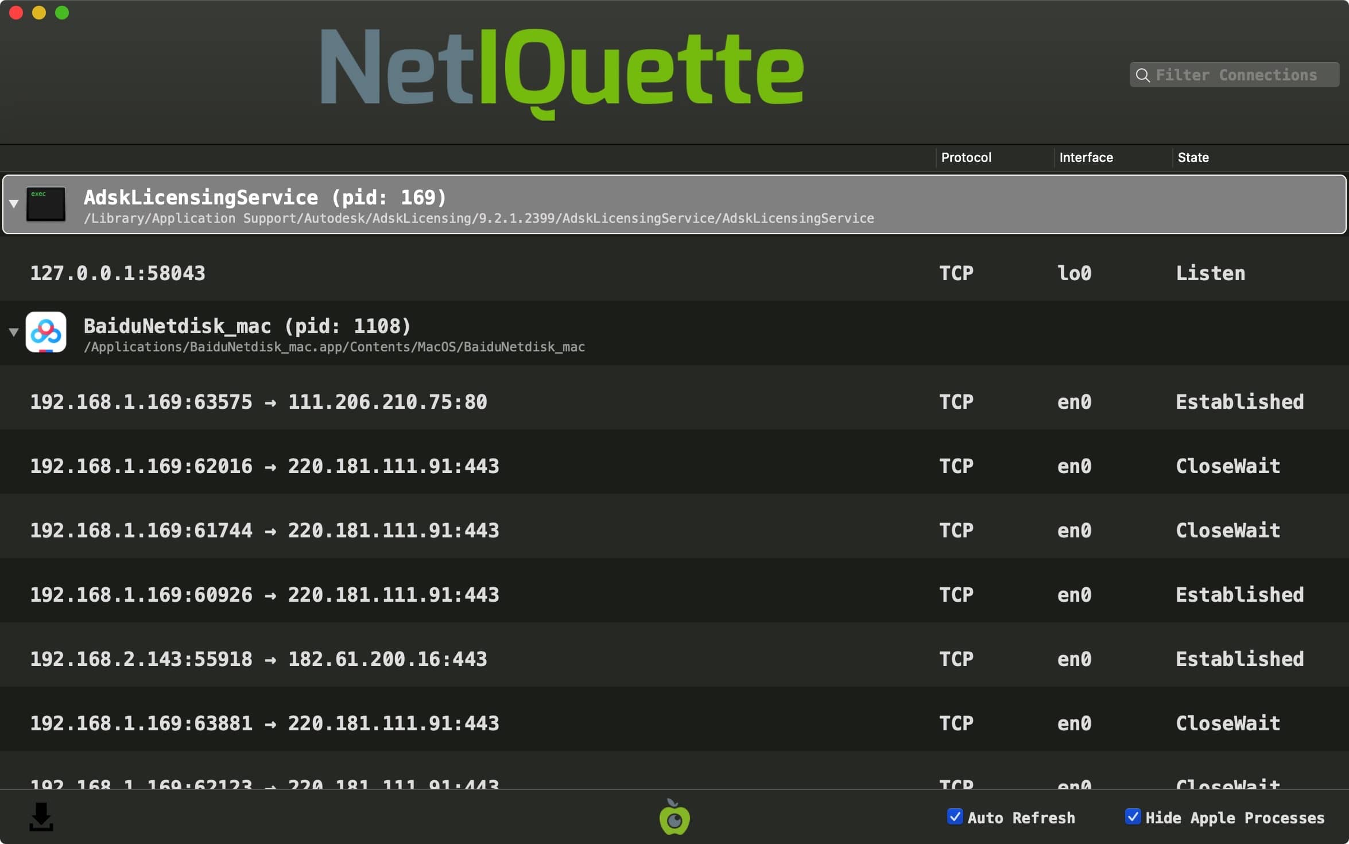1349x844 pixels.
Task: Click the AdskLicensingService exec terminal icon
Action: click(46, 204)
